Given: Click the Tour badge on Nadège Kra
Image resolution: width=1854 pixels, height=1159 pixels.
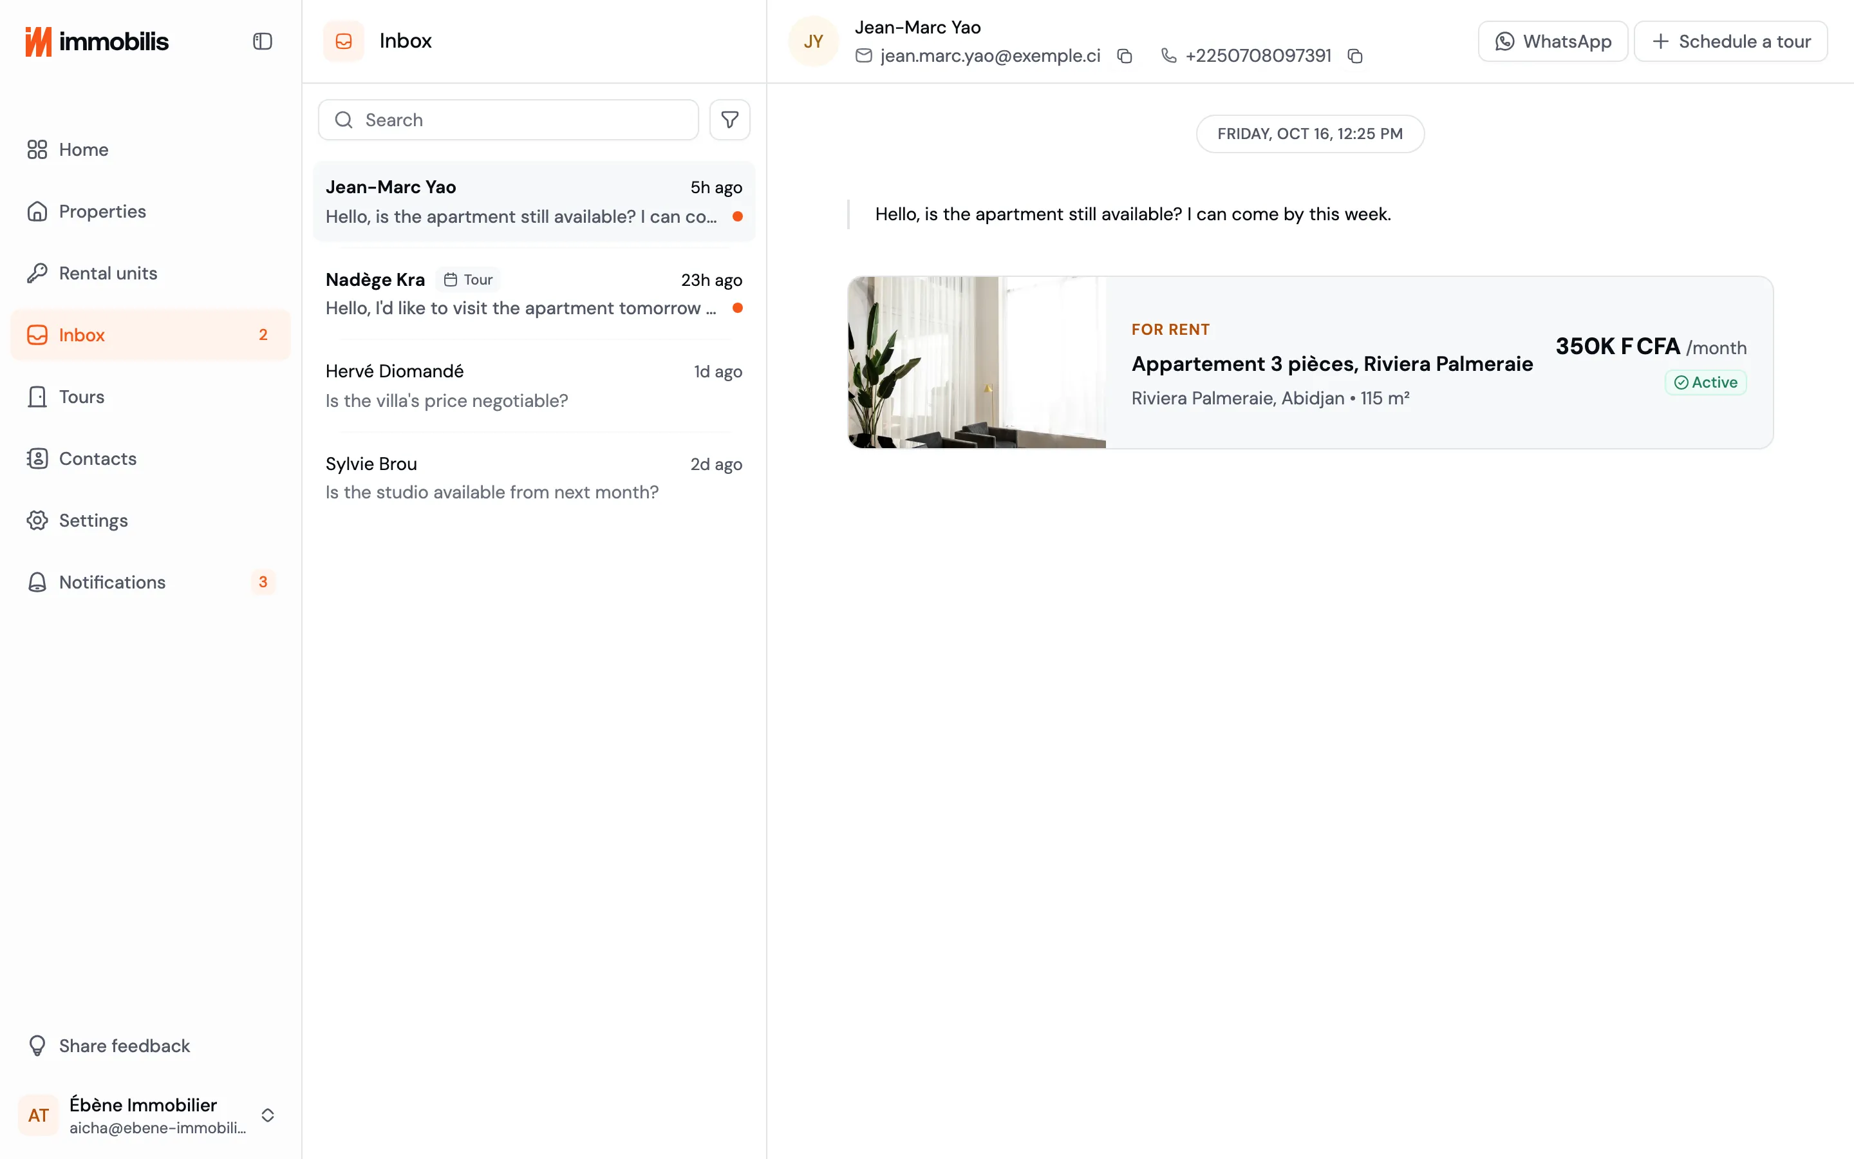Looking at the screenshot, I should (x=468, y=280).
